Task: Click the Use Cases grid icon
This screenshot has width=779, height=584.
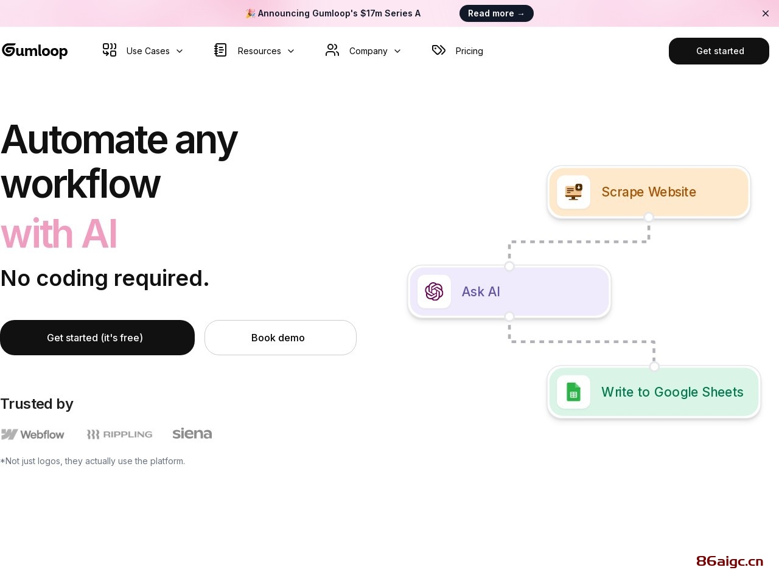Action: (x=110, y=50)
